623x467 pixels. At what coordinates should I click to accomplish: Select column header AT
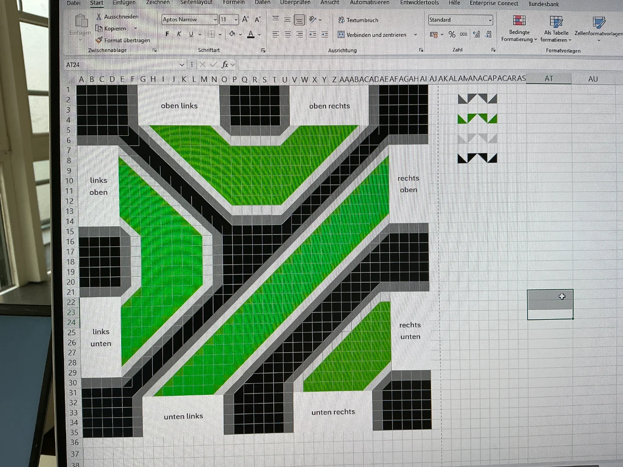549,79
